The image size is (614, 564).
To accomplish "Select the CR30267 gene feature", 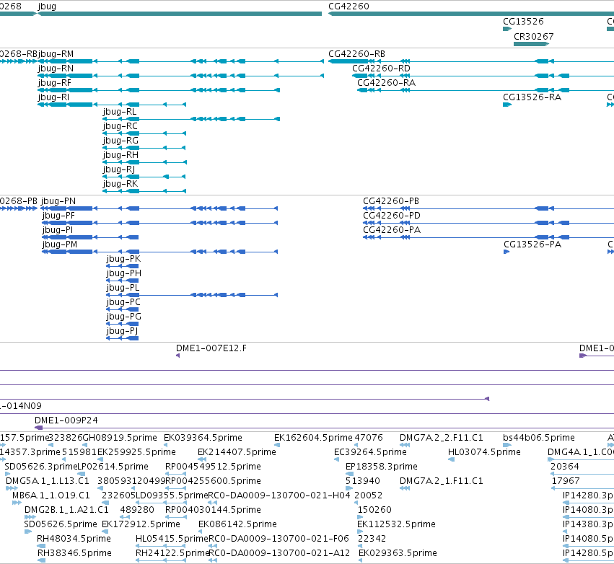I will tap(531, 44).
